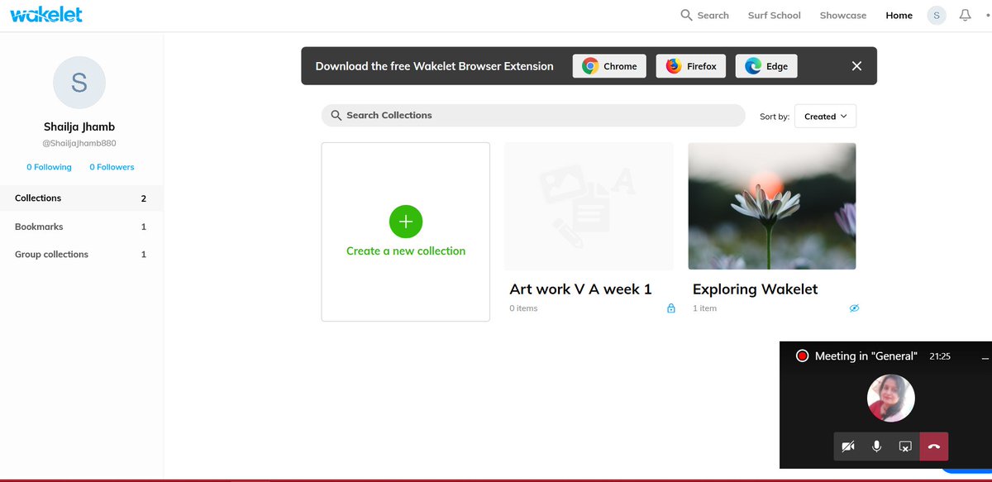992x482 pixels.
Task: Hang up the General meeting call
Action: click(933, 446)
